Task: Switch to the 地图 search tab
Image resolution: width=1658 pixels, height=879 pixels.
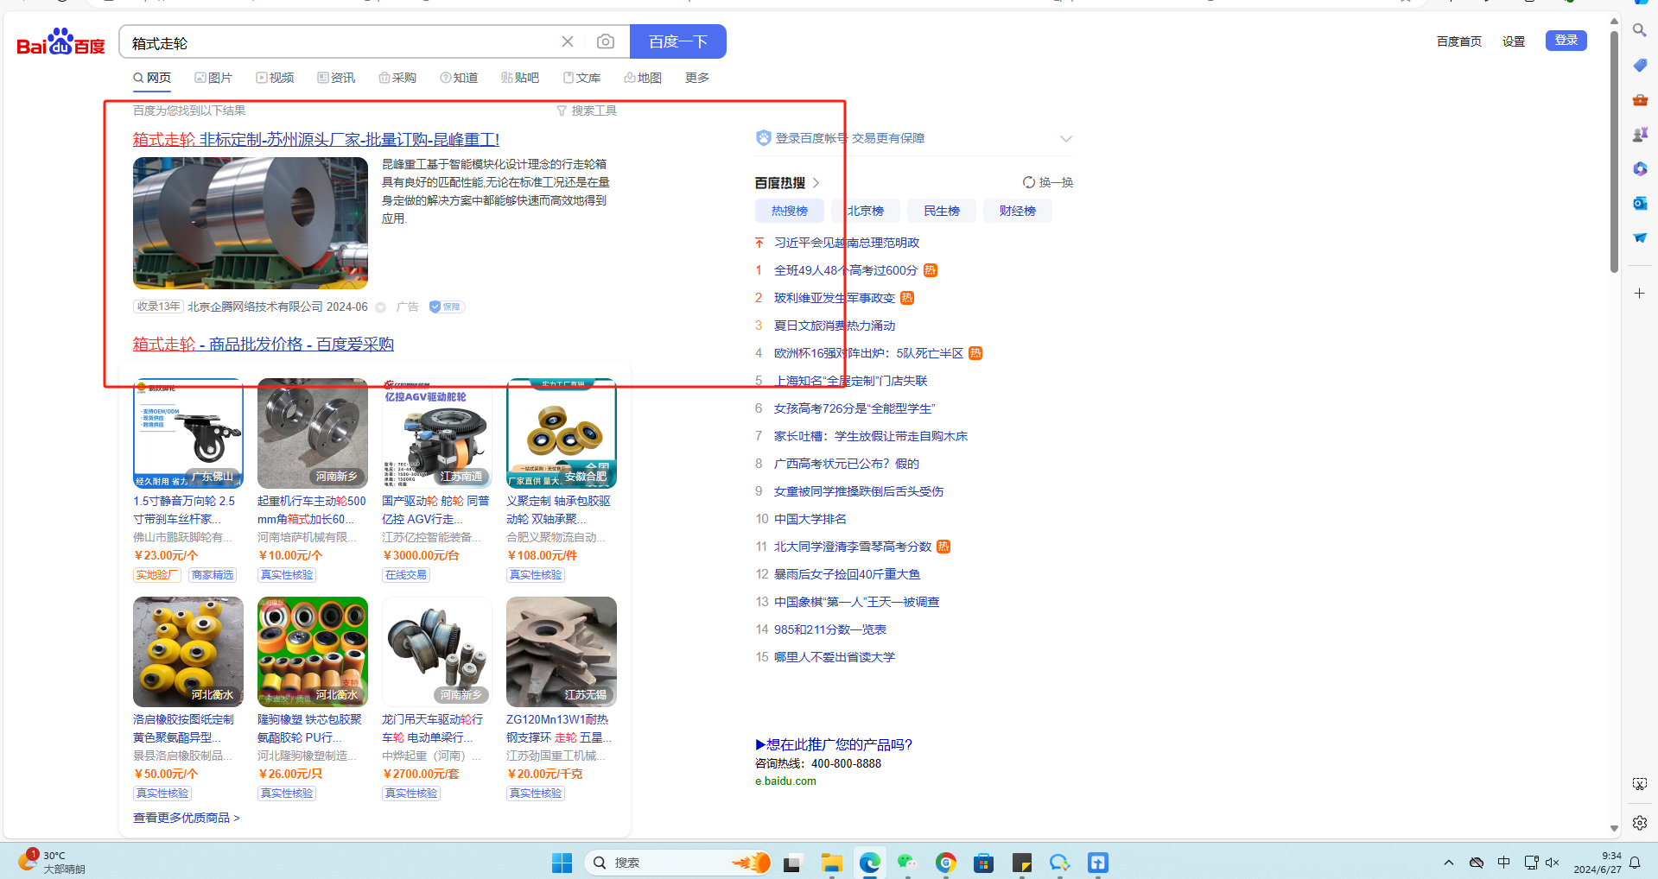Action: click(x=643, y=78)
